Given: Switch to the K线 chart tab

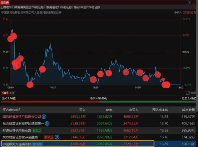Looking at the screenshot, I should [x=13, y=93].
